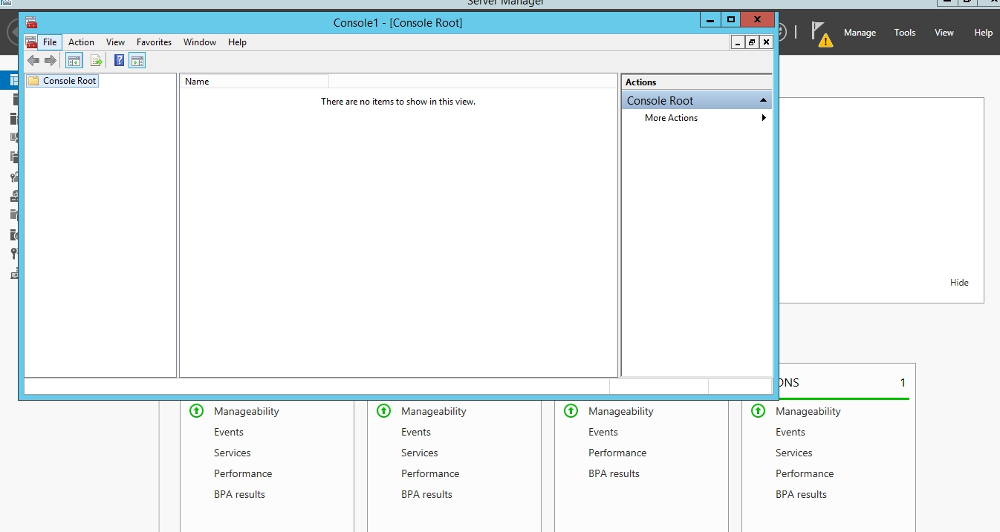1000x532 pixels.
Task: Click the green Manageability status icon in first tile
Action: click(196, 410)
